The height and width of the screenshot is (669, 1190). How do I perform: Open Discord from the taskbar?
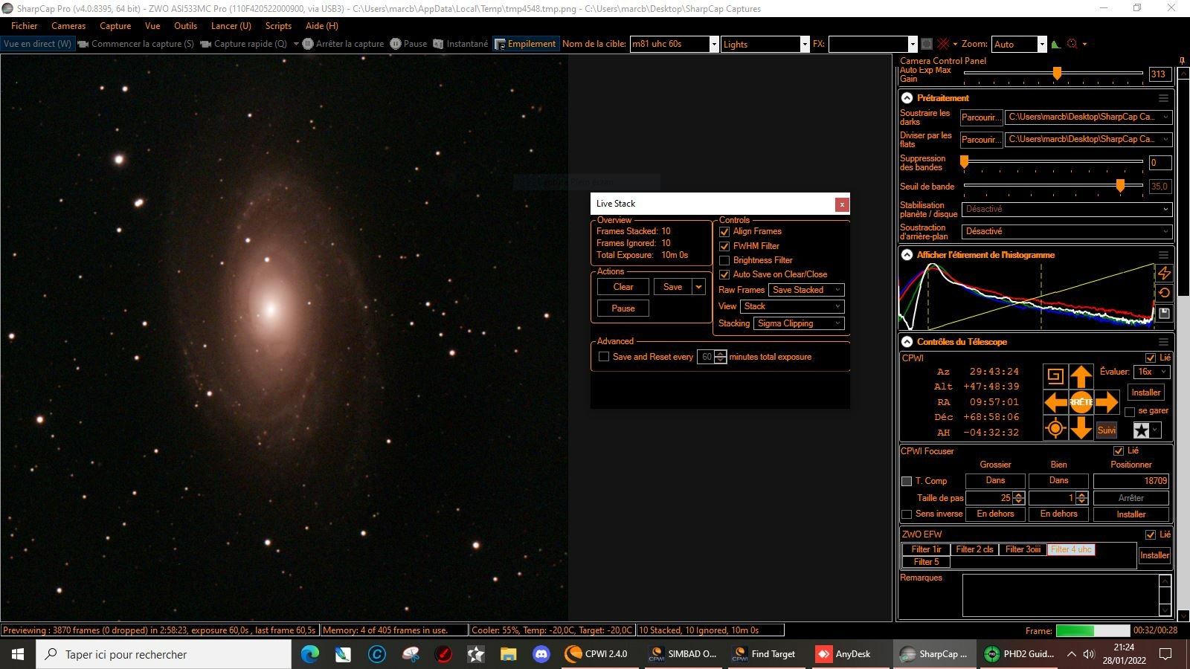[x=541, y=654]
